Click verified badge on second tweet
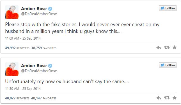Viewport: 181px width, 105px height. [50, 66]
